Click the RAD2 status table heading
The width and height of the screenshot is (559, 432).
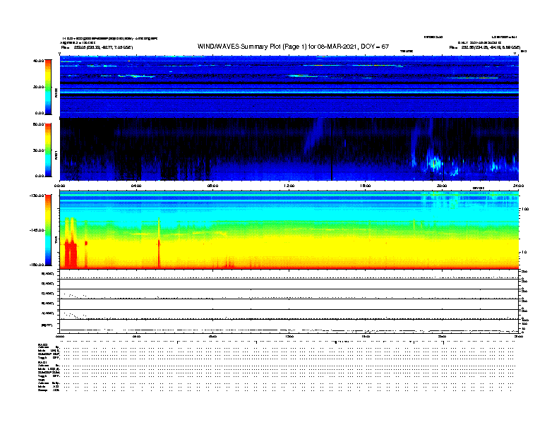[x=44, y=344]
